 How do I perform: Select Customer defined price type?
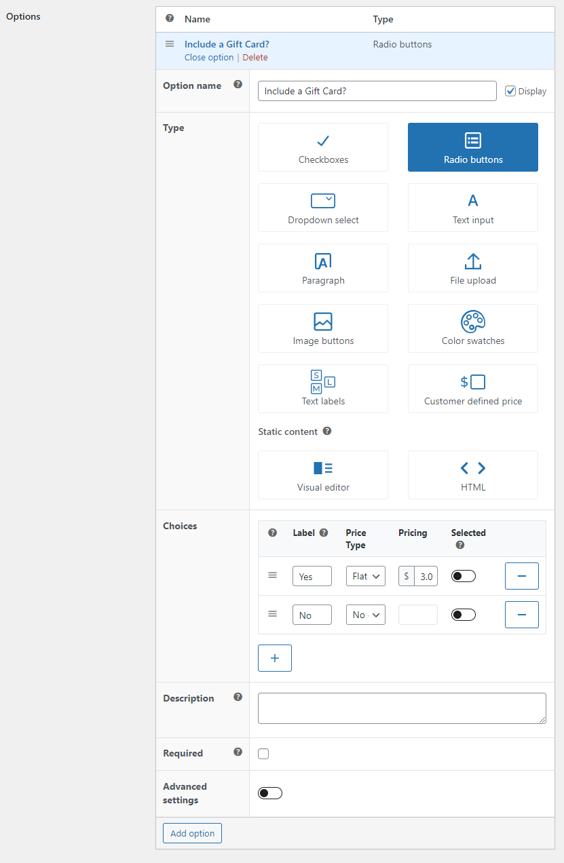[x=472, y=389]
